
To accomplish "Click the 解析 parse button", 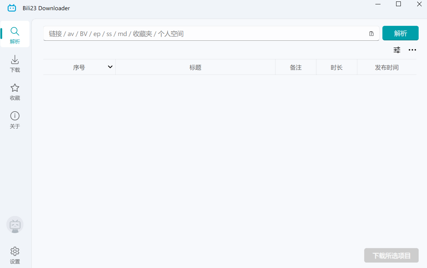I will 400,33.
